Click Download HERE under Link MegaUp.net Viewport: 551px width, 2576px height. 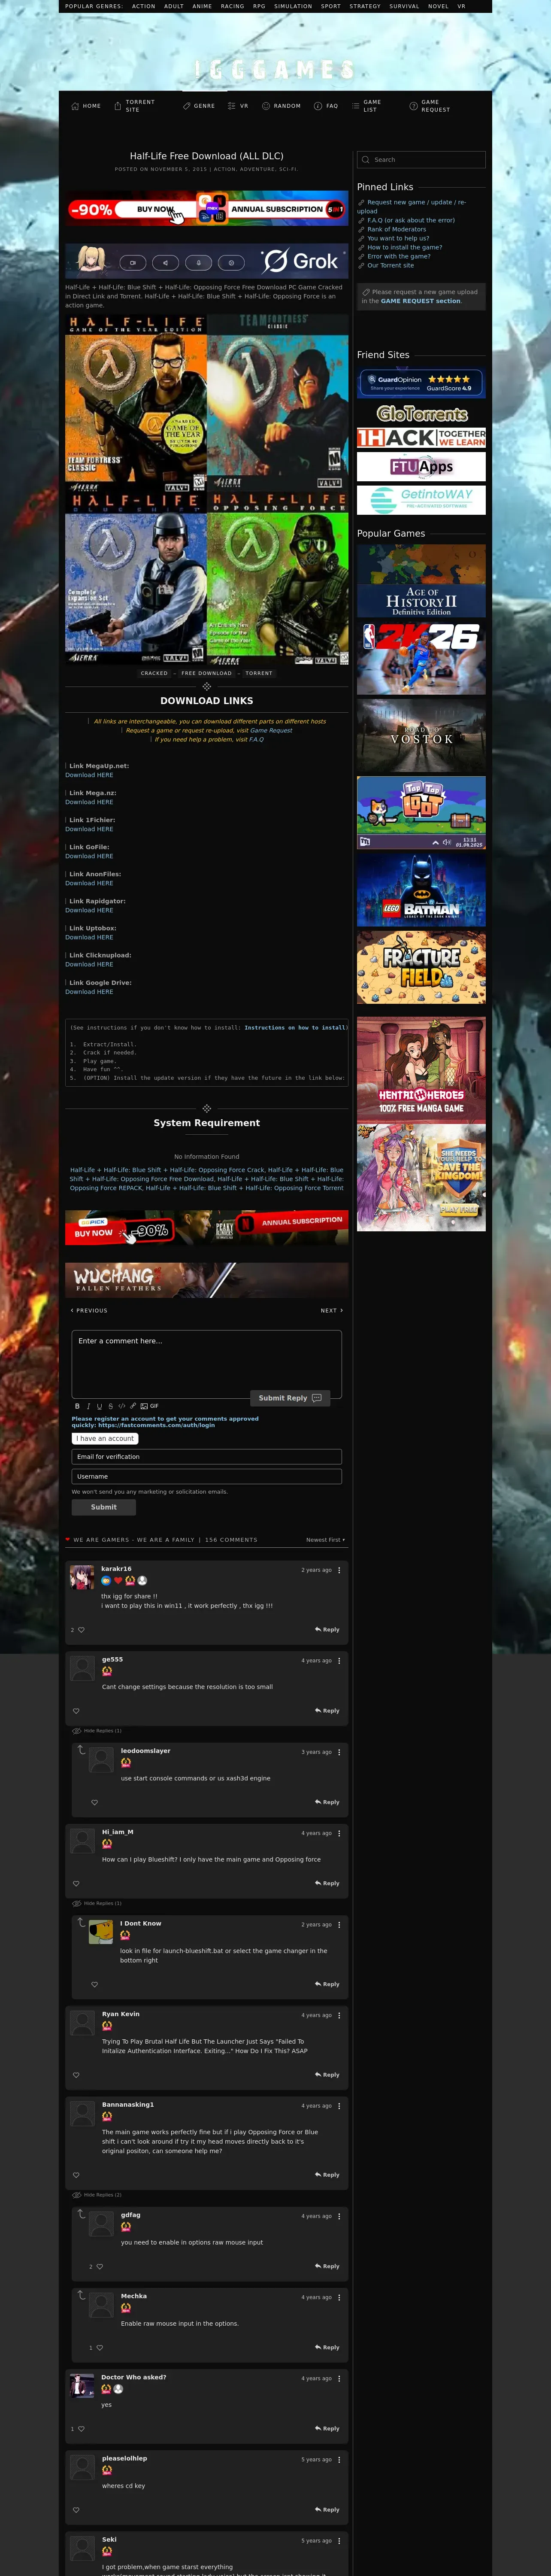89,775
